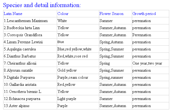
Task: Click the "Latin Name" column header
Action: click(x=13, y=14)
